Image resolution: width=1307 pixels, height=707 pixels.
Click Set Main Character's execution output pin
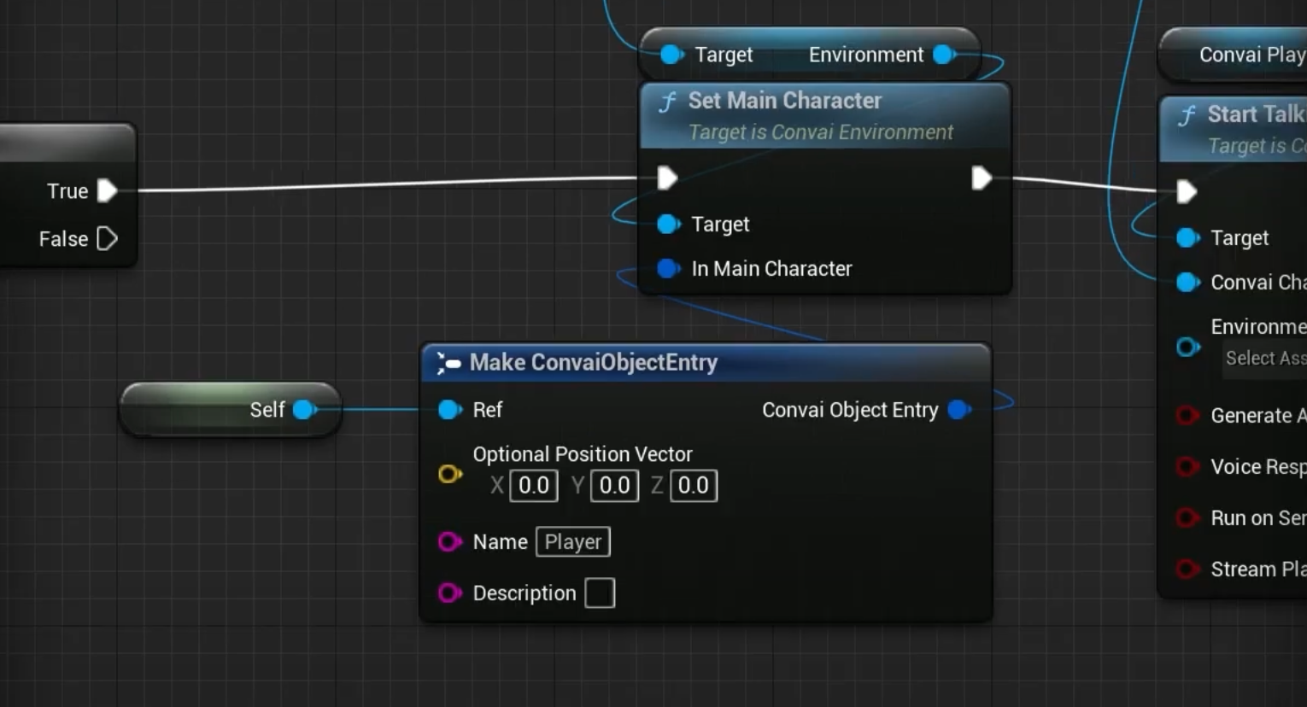982,178
